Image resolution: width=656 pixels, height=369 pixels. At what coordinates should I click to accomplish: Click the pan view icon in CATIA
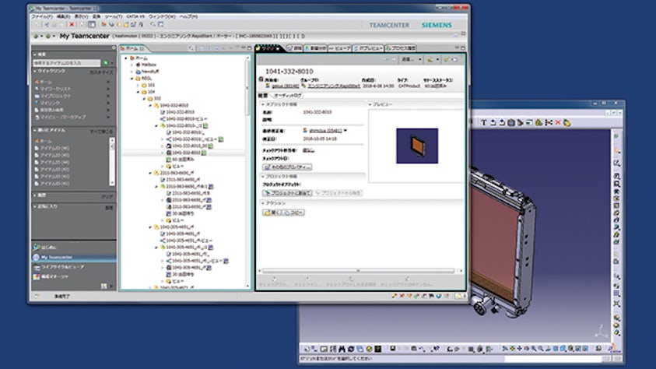tap(520, 349)
